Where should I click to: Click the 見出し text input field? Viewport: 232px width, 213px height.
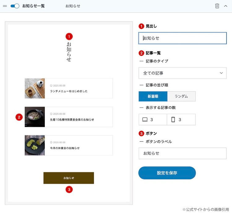pyautogui.click(x=183, y=38)
